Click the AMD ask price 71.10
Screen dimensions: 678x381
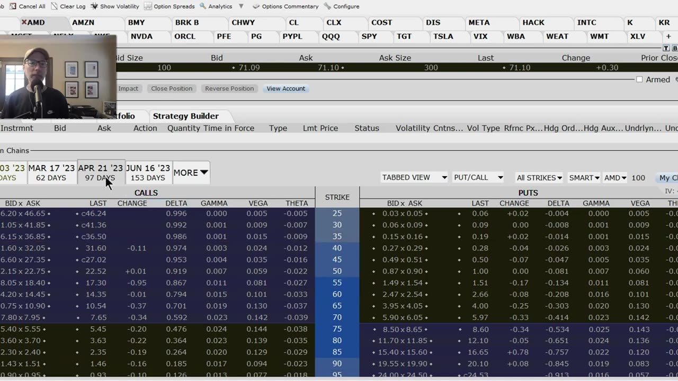(x=328, y=68)
